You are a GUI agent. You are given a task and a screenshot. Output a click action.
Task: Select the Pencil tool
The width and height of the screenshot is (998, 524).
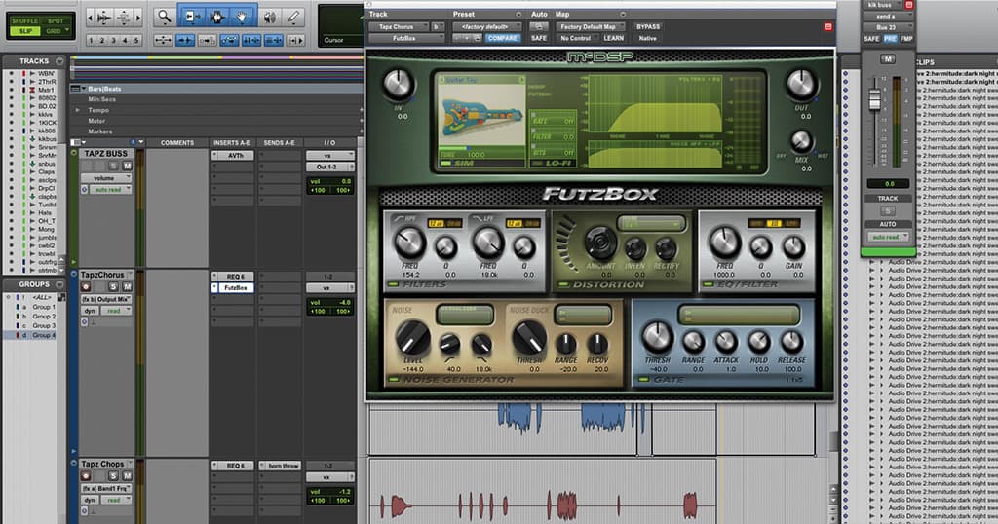click(293, 17)
